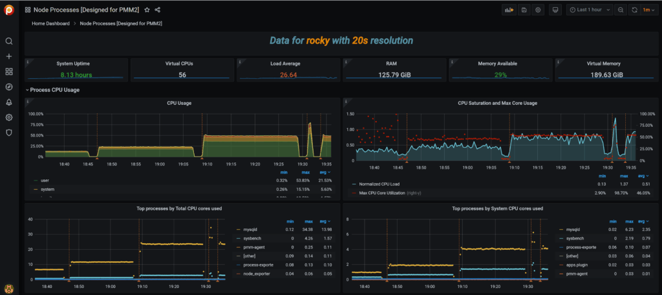The width and height of the screenshot is (662, 295).
Task: Open the Virtual CPUs panel title menu
Action: coord(180,64)
